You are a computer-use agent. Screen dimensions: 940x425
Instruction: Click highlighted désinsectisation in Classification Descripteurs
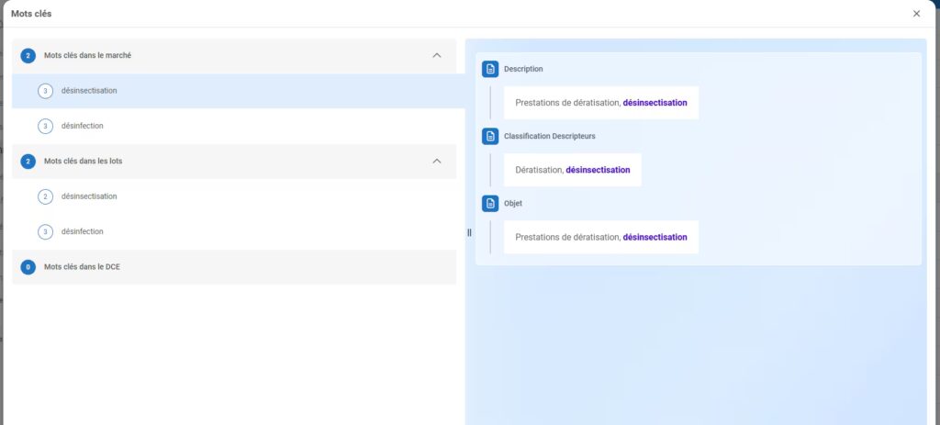598,170
